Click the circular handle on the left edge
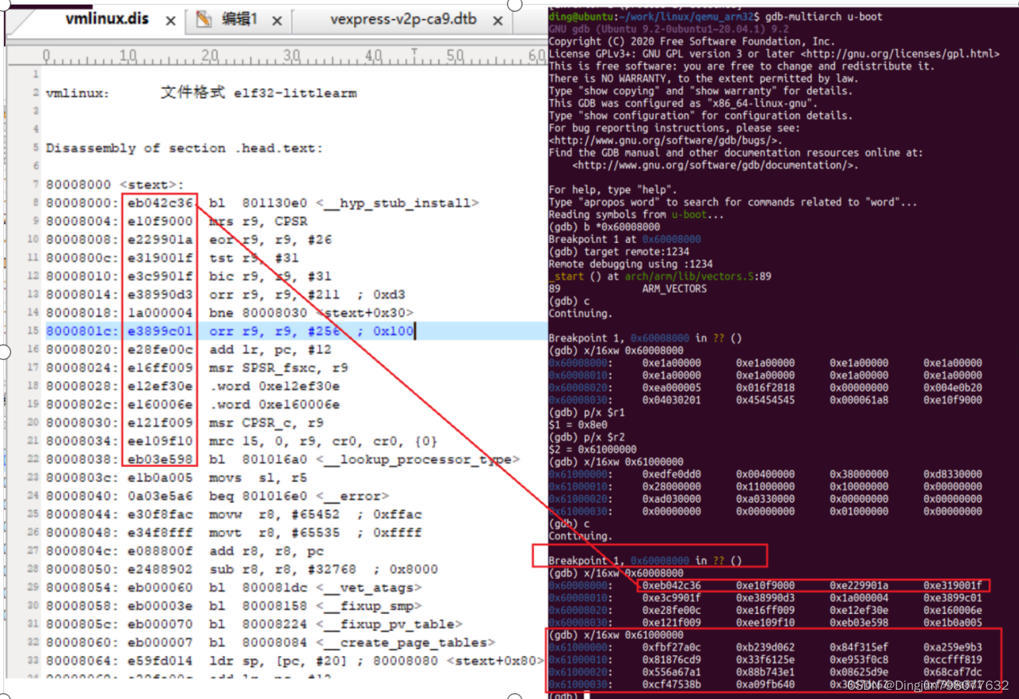 [x=4, y=352]
